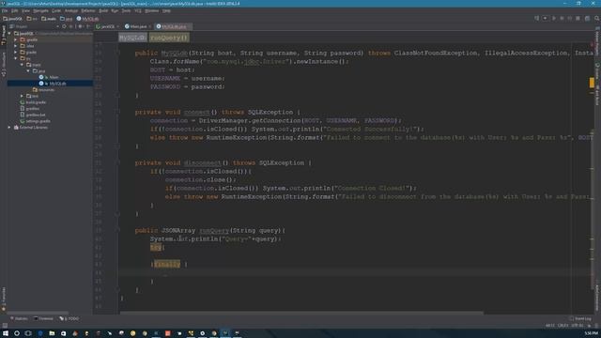601x338 pixels.
Task: Click tool window quick-access icon in status bar
Action: (x=5, y=326)
